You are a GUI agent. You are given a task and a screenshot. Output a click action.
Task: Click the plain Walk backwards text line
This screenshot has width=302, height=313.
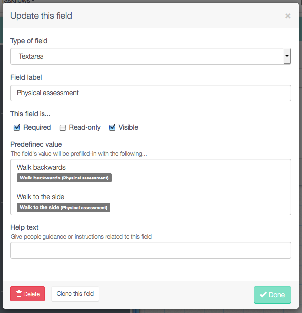[x=41, y=167]
